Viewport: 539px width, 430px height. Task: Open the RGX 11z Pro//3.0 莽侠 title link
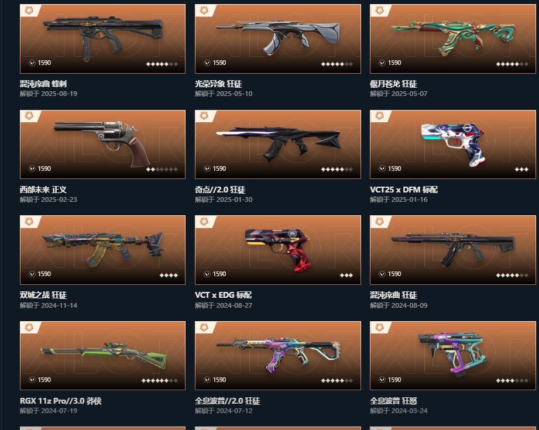click(x=60, y=401)
